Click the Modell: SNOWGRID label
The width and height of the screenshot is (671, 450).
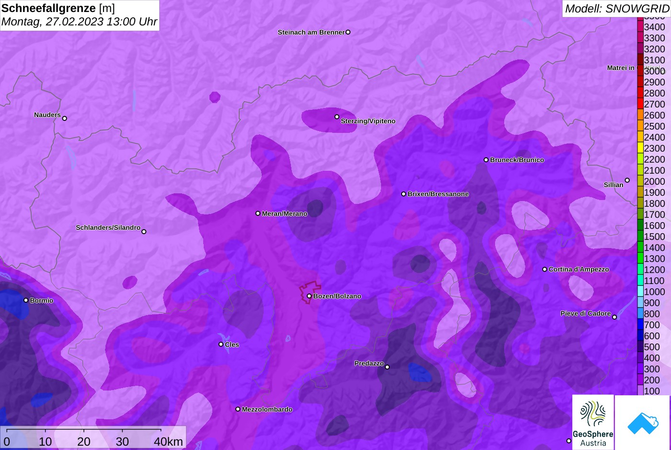pyautogui.click(x=617, y=9)
